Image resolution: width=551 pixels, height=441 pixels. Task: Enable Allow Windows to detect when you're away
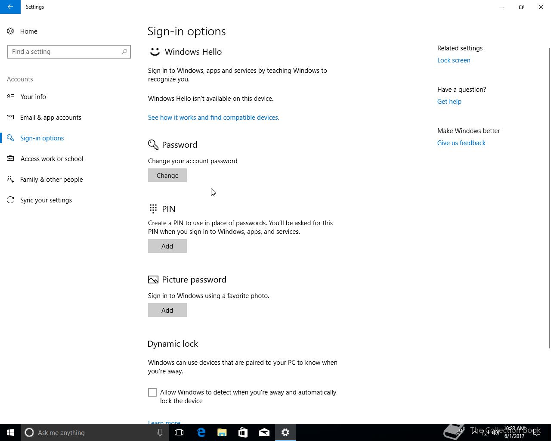(x=152, y=392)
